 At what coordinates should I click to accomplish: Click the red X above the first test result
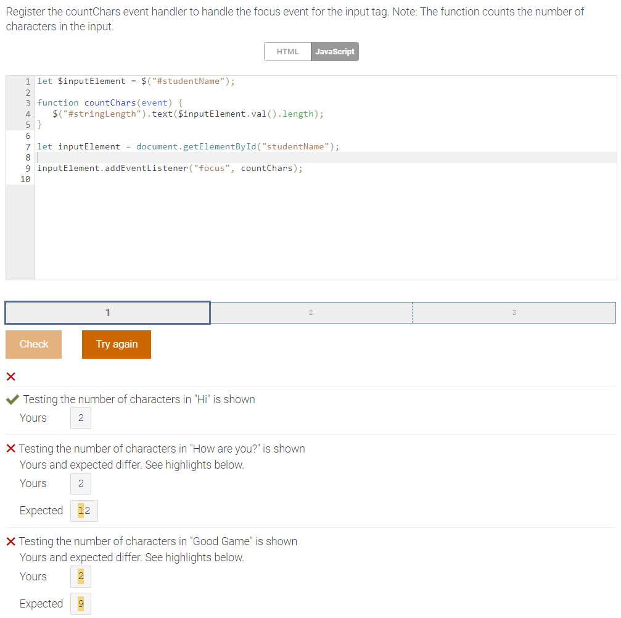(10, 377)
